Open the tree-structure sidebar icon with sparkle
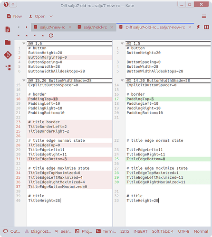Viewport: 212px width, 237px height. pyautogui.click(x=8, y=67)
